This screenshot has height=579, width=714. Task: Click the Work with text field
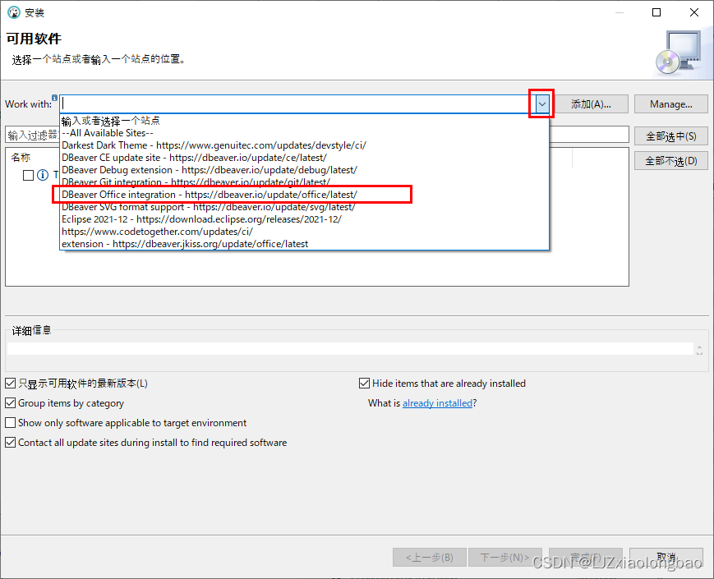click(297, 104)
